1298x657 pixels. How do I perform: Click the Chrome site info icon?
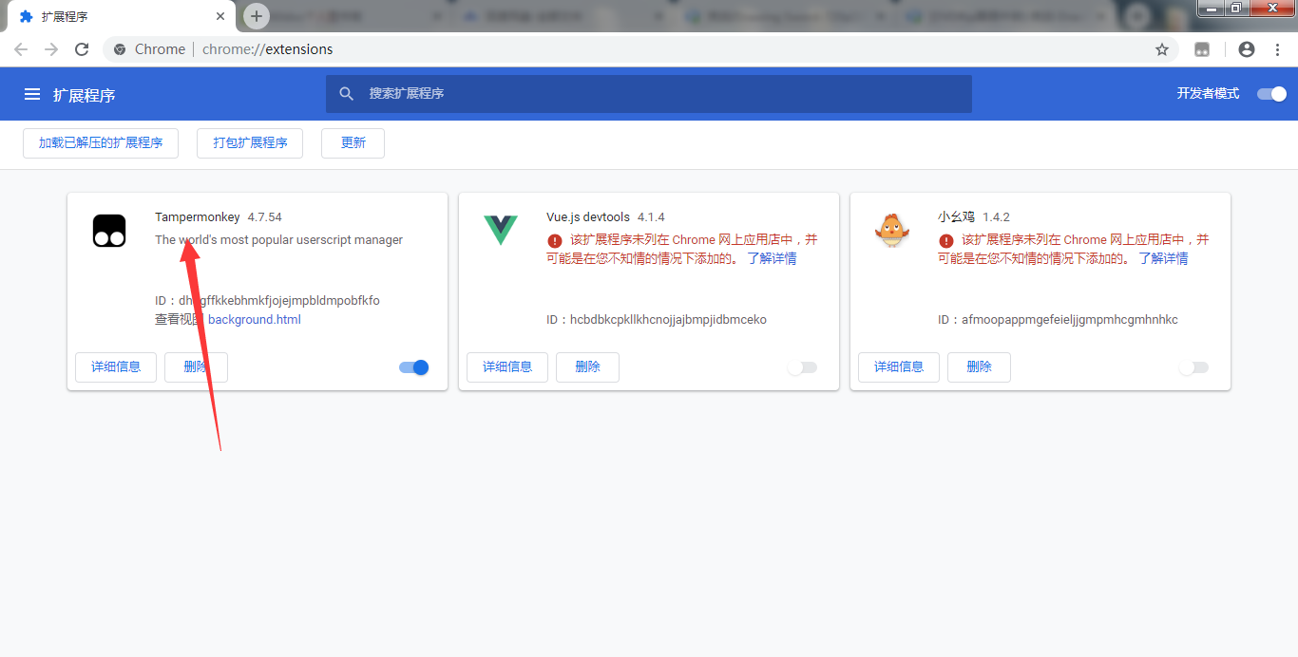(120, 49)
